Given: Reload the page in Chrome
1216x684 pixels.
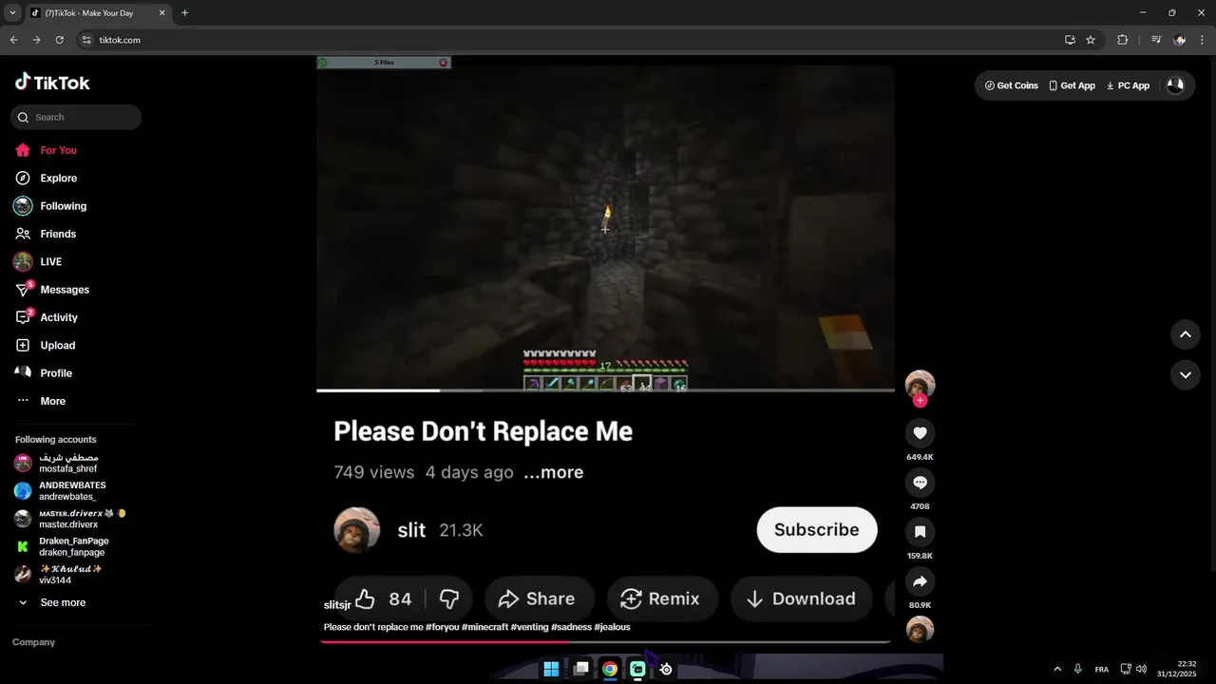Looking at the screenshot, I should pos(59,40).
